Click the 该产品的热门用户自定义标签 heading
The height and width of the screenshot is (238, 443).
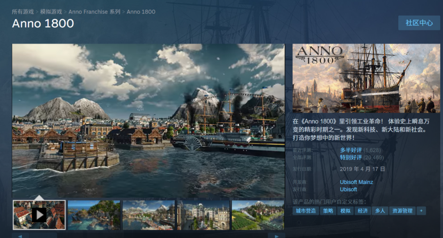[329, 202]
